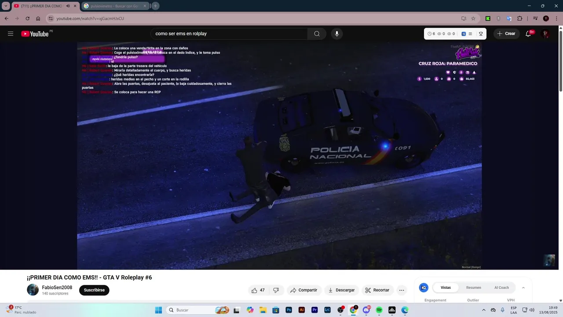Click the video player area

(279, 156)
